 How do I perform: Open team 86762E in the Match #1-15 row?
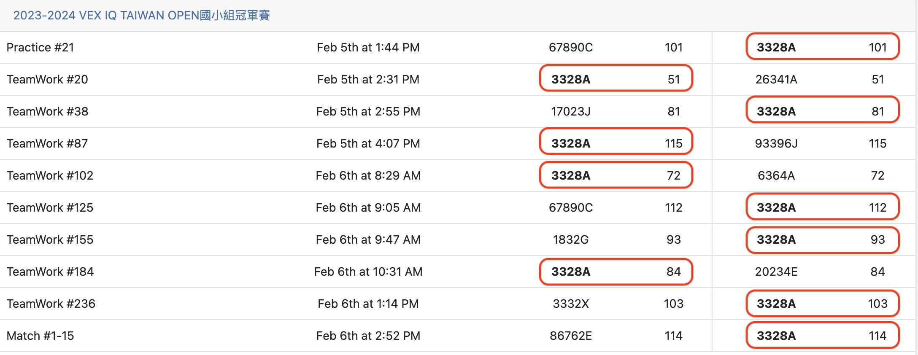(x=570, y=336)
